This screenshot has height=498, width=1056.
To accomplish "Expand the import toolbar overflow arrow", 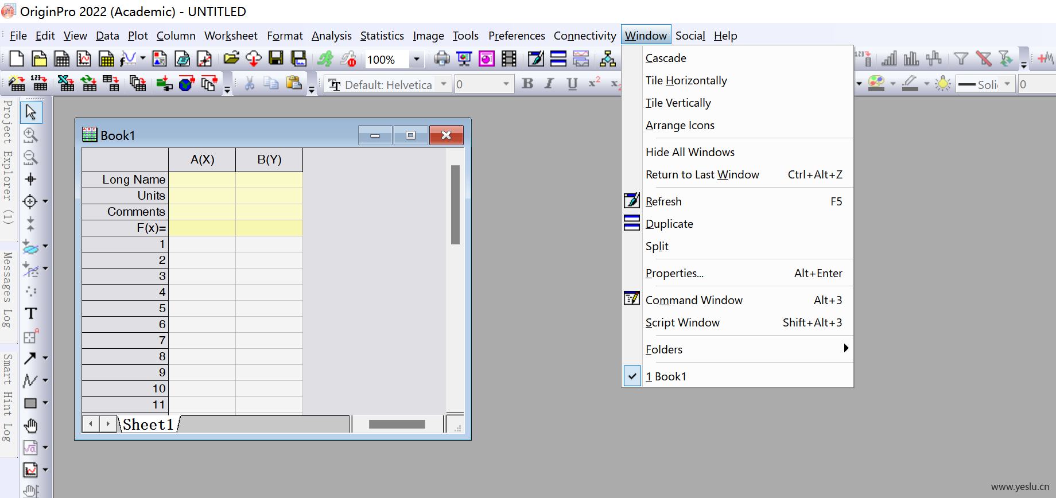I will (x=227, y=90).
